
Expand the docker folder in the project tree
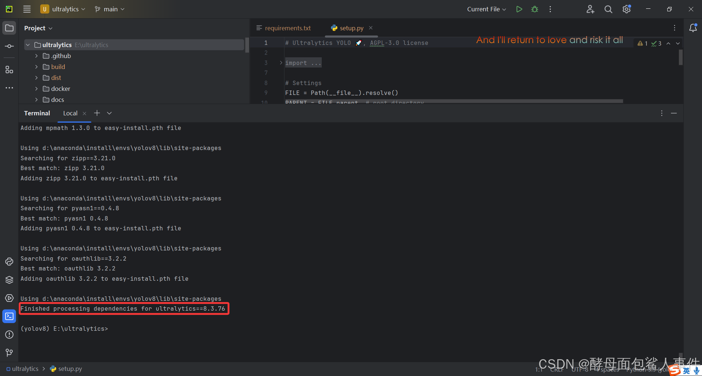coord(36,88)
